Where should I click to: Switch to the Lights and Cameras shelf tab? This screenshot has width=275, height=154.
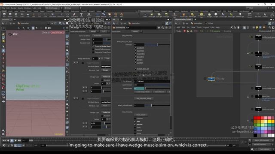[x=146, y=11]
